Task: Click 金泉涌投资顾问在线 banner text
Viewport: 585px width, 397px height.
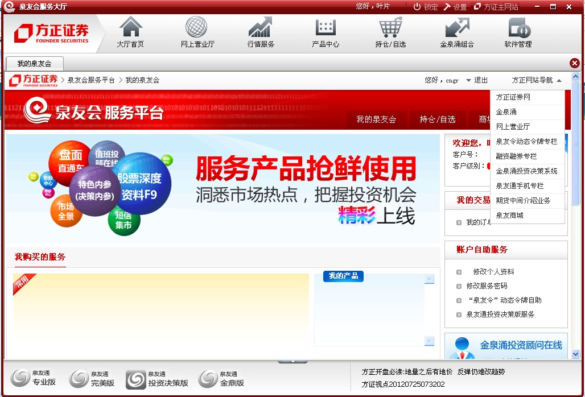Action: (521, 345)
